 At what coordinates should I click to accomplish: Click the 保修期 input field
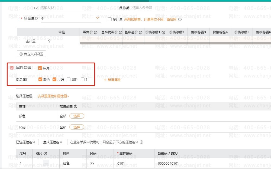[162, 8]
